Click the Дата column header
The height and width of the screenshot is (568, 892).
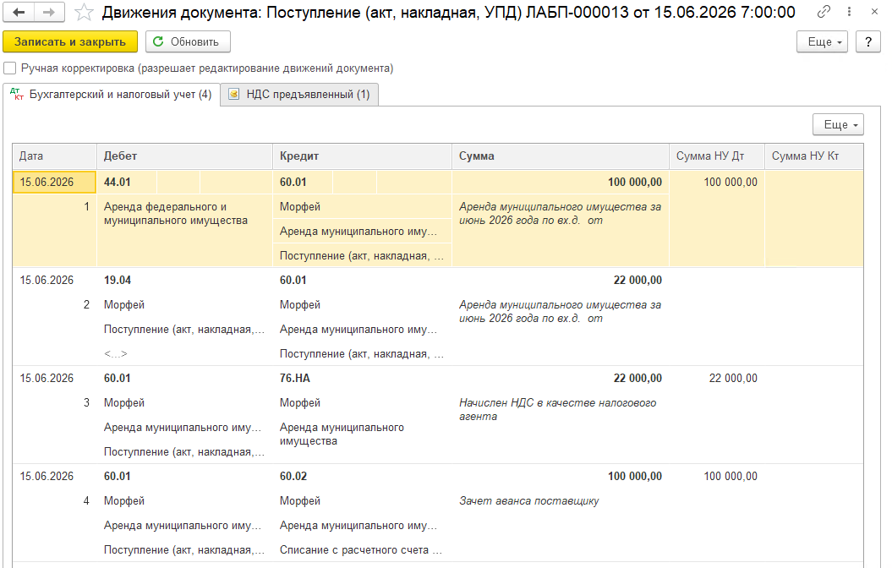pos(55,156)
